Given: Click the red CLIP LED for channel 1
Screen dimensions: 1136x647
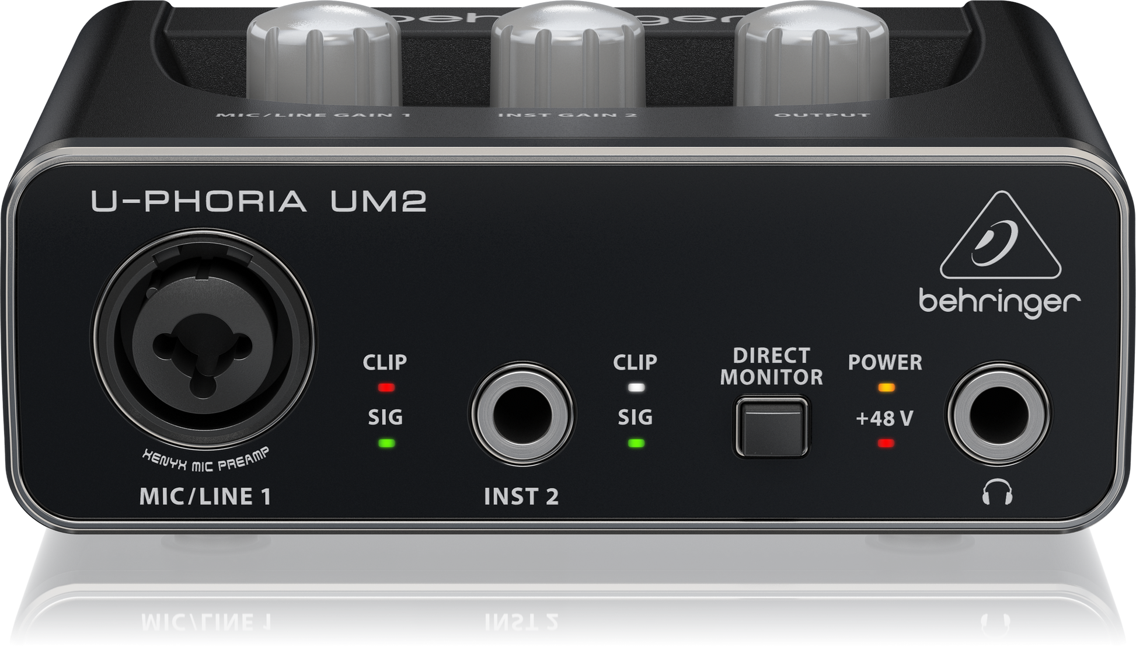Looking at the screenshot, I should 385,387.
